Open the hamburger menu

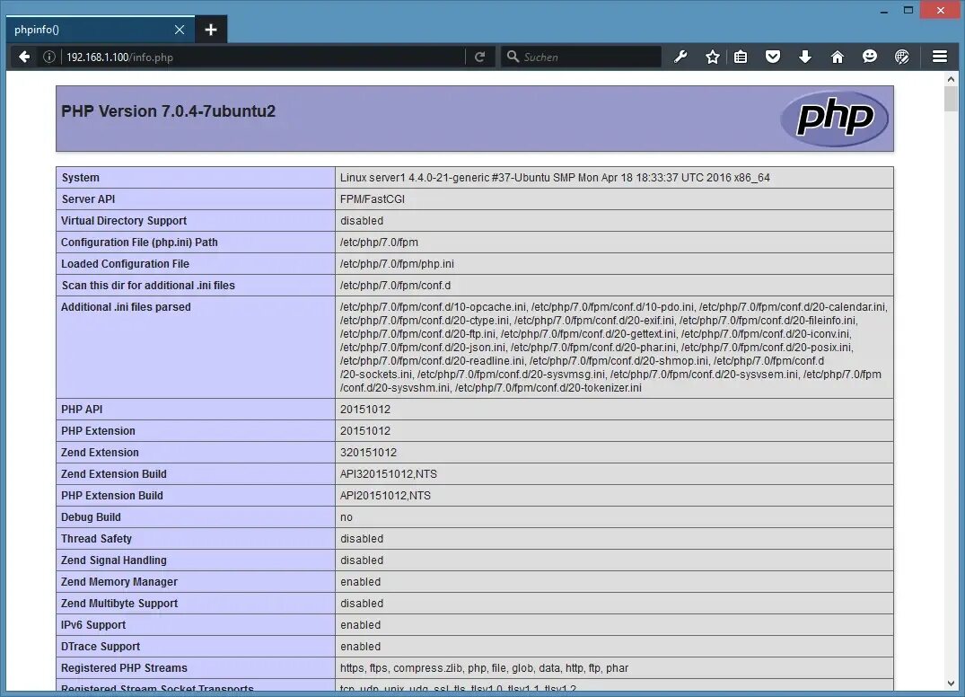coord(940,57)
